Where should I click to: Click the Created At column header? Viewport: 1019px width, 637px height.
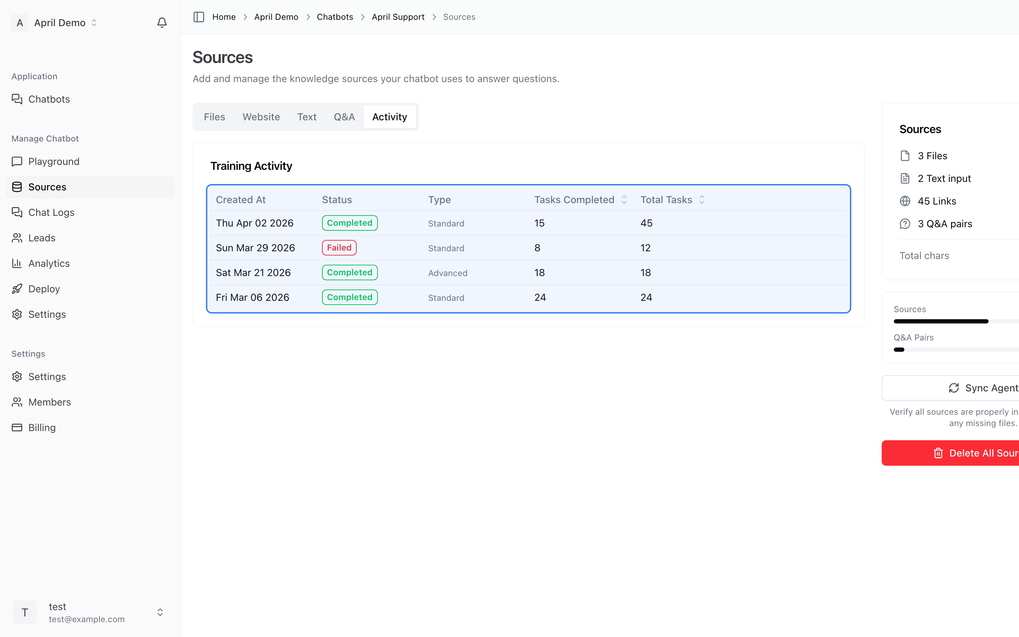coord(241,200)
